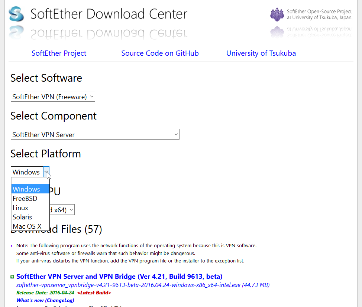Open the University of Tsukuba link
The image size is (362, 307).
click(261, 53)
